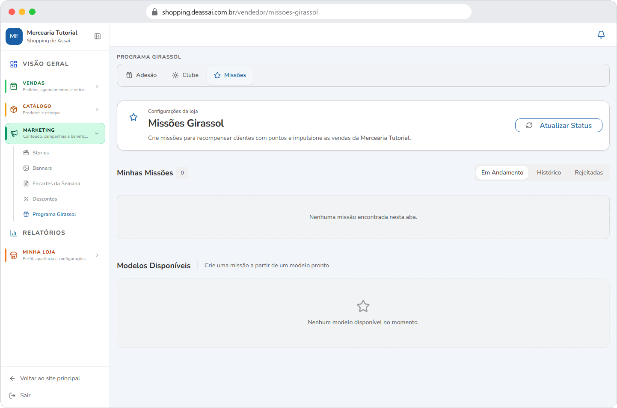The image size is (617, 408).
Task: Click the Programa Girassol gift icon
Action: 26,214
